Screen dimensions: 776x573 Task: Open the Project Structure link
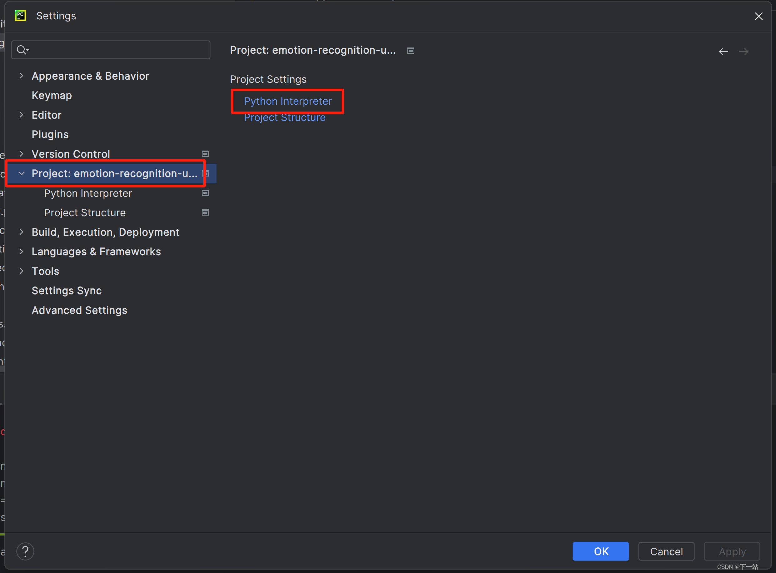coord(284,118)
